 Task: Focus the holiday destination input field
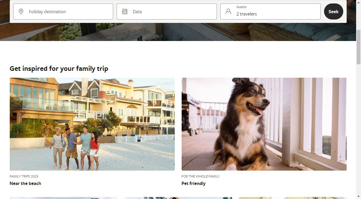click(x=63, y=11)
